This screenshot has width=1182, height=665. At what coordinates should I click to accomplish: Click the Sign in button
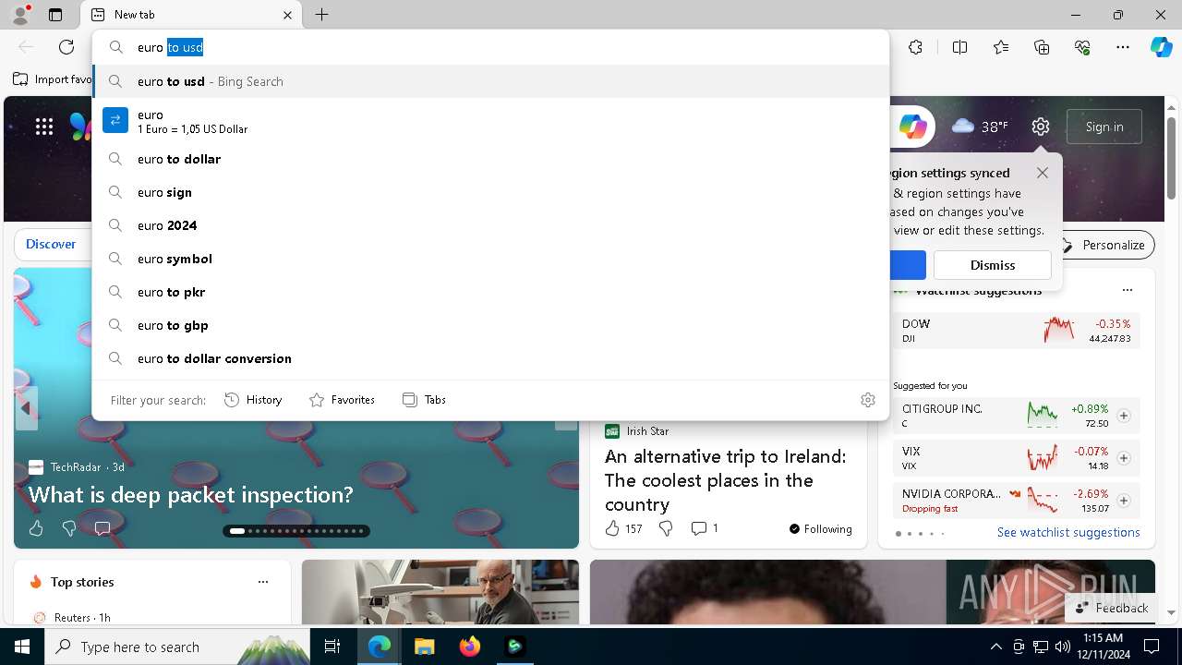click(x=1104, y=127)
